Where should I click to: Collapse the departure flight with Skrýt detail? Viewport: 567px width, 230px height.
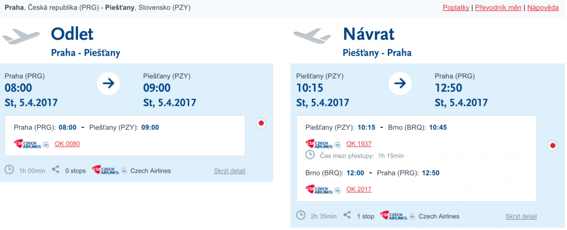230,171
